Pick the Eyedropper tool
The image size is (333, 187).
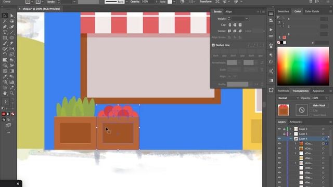tap(5, 76)
